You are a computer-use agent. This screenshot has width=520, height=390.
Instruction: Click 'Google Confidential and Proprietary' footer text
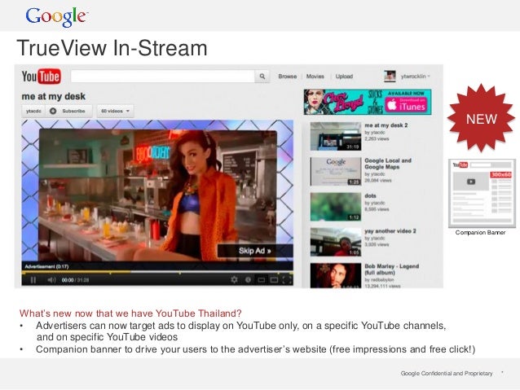(x=447, y=374)
